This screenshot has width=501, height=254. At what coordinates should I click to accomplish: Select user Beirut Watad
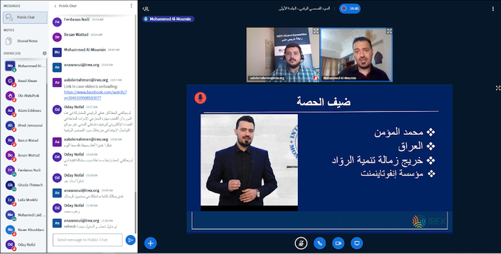(25, 140)
